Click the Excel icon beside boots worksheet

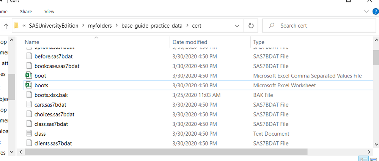tap(29, 85)
